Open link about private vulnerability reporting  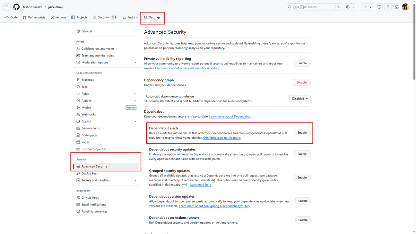(187, 68)
